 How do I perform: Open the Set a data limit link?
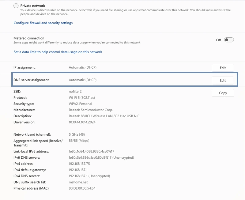point(58,52)
